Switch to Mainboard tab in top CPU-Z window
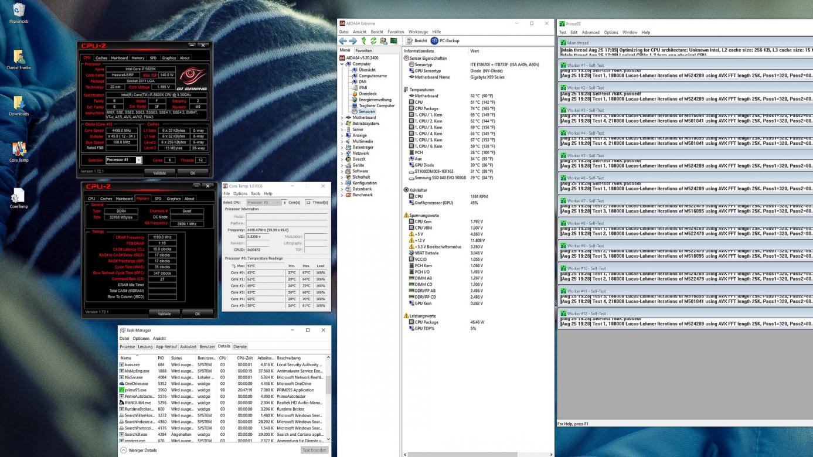Viewport: 813px width, 457px height. (x=120, y=58)
